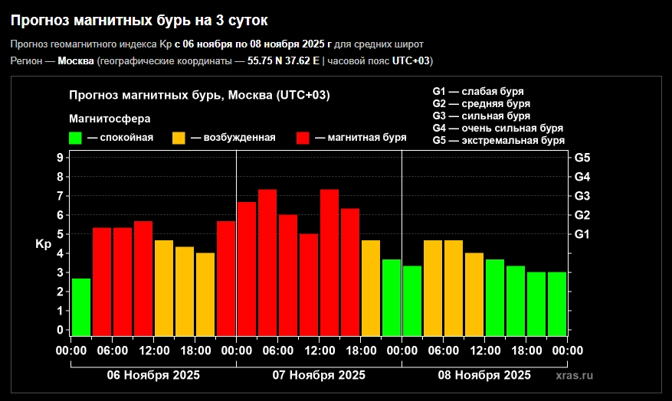Select the first green bar on 06 Ноября
The image size is (672, 401).
(81, 307)
